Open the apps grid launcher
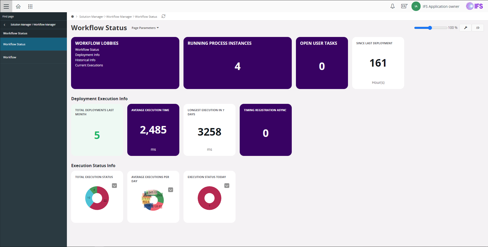The width and height of the screenshot is (488, 247). click(30, 6)
